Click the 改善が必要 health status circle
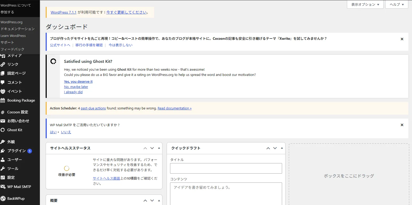 tap(67, 168)
